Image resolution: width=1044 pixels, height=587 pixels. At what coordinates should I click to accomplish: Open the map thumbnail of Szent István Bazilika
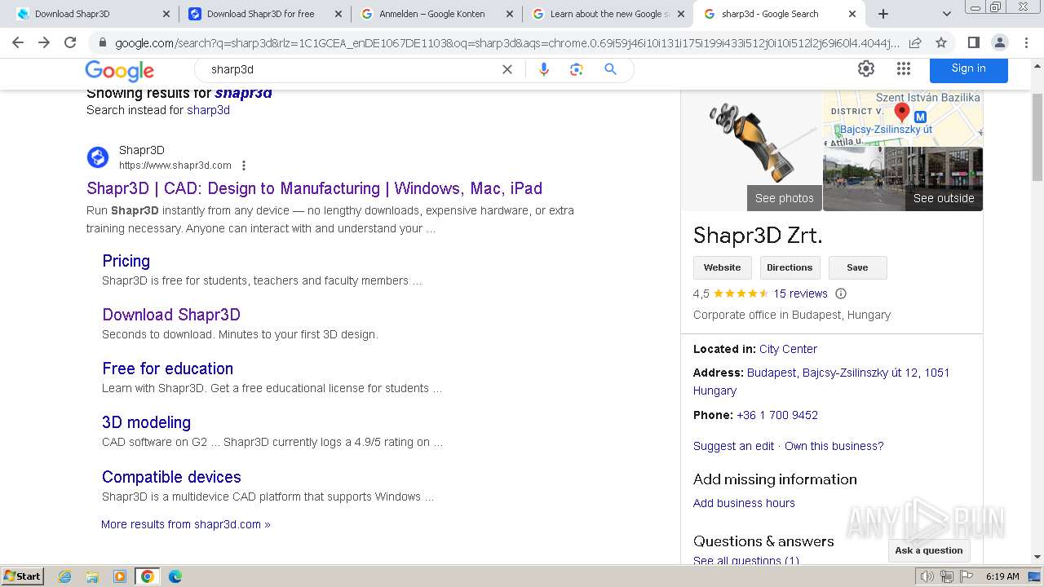pyautogui.click(x=903, y=118)
